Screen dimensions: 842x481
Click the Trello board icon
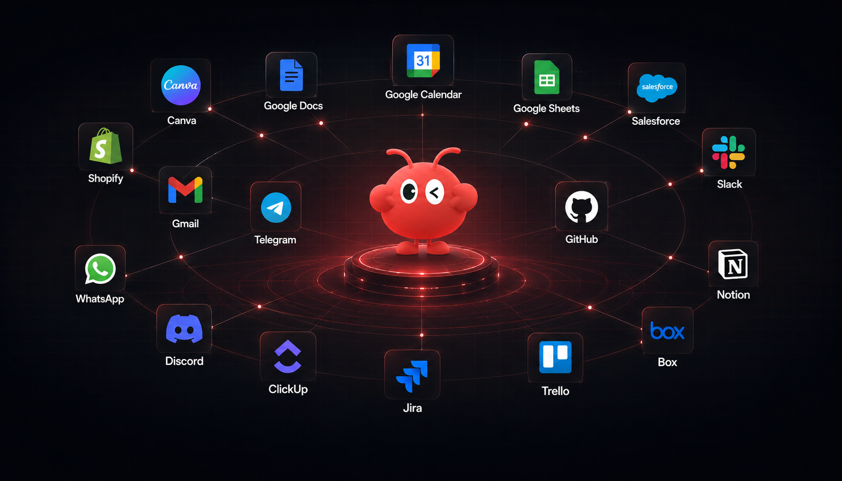555,358
